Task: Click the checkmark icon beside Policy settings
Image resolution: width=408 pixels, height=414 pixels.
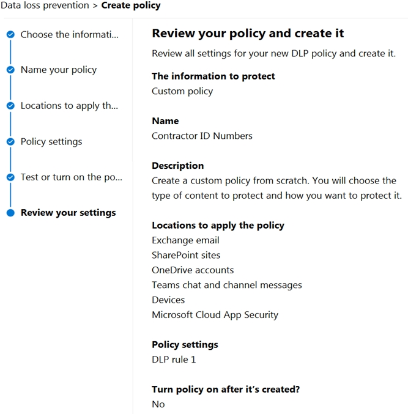Action: click(x=10, y=142)
